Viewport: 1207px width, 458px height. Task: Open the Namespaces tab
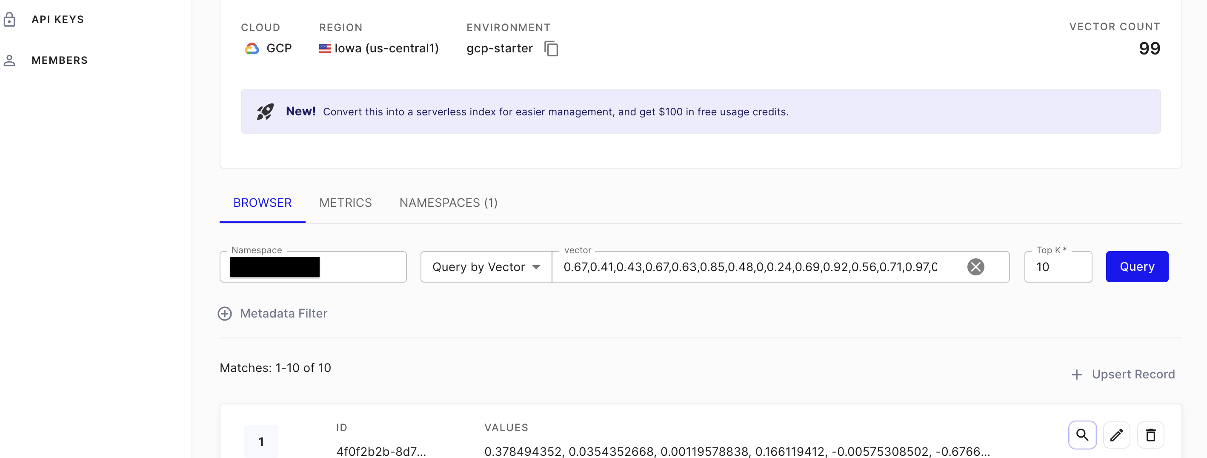(x=448, y=203)
